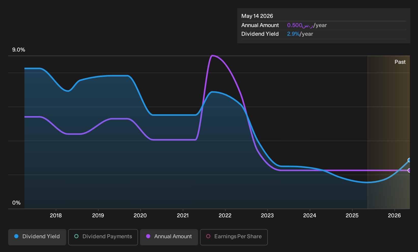Toggle the Dividend Yield series
418x252 pixels.
click(37, 237)
